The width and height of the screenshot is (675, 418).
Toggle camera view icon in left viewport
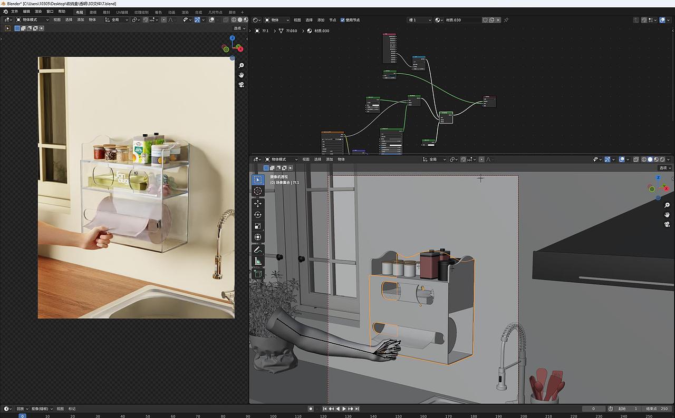pos(241,84)
